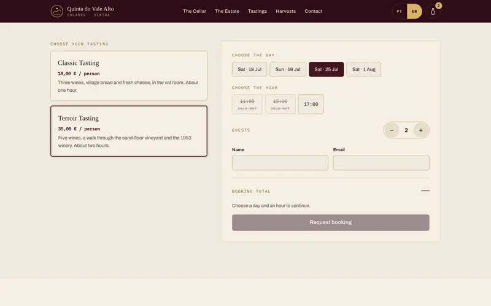Focus the Email input field
The height and width of the screenshot is (306, 491).
[381, 163]
